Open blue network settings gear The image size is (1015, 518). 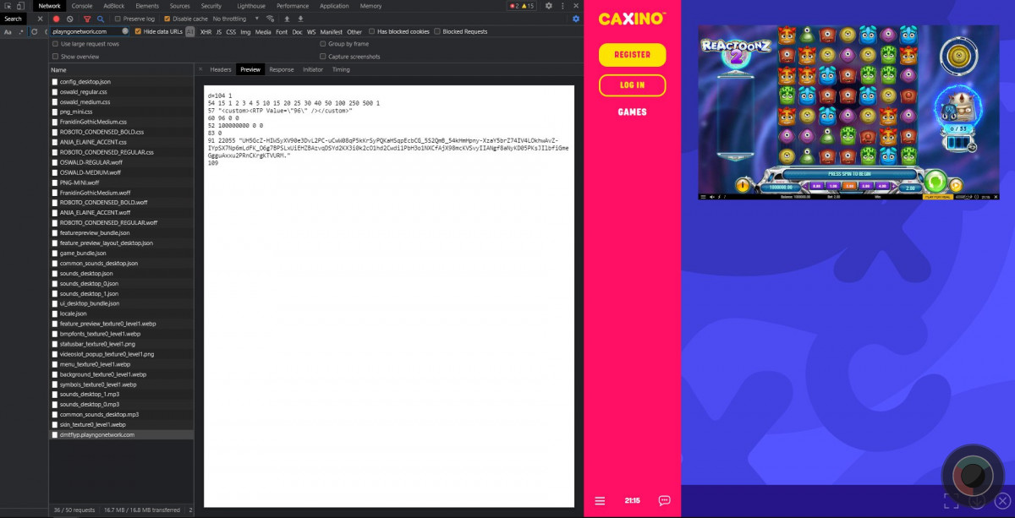coord(576,19)
